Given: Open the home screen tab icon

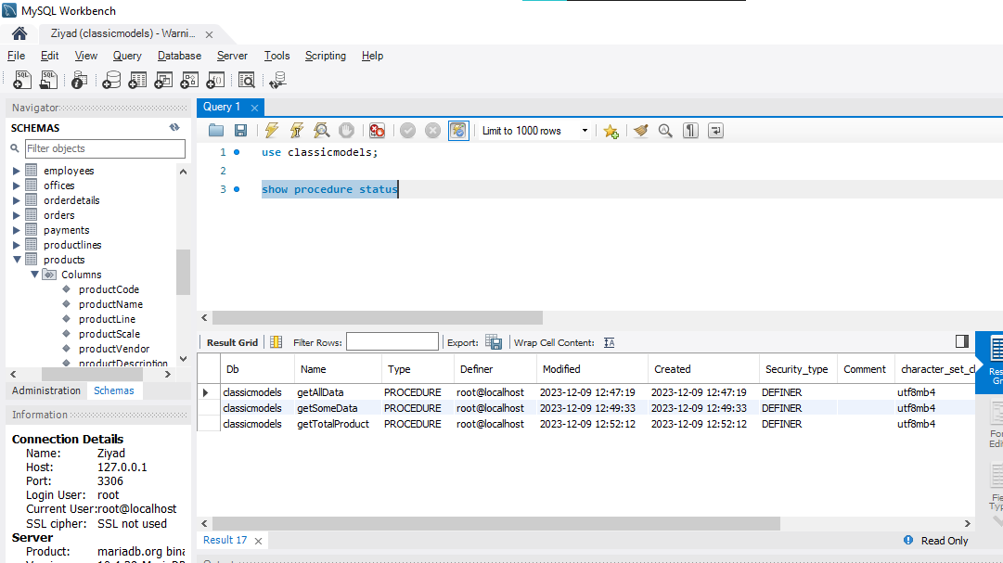Looking at the screenshot, I should 19,33.
